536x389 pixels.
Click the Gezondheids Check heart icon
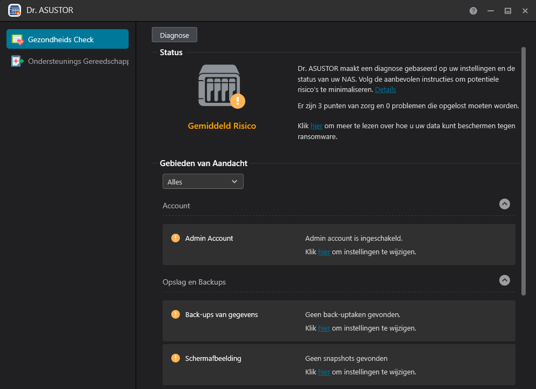17,39
